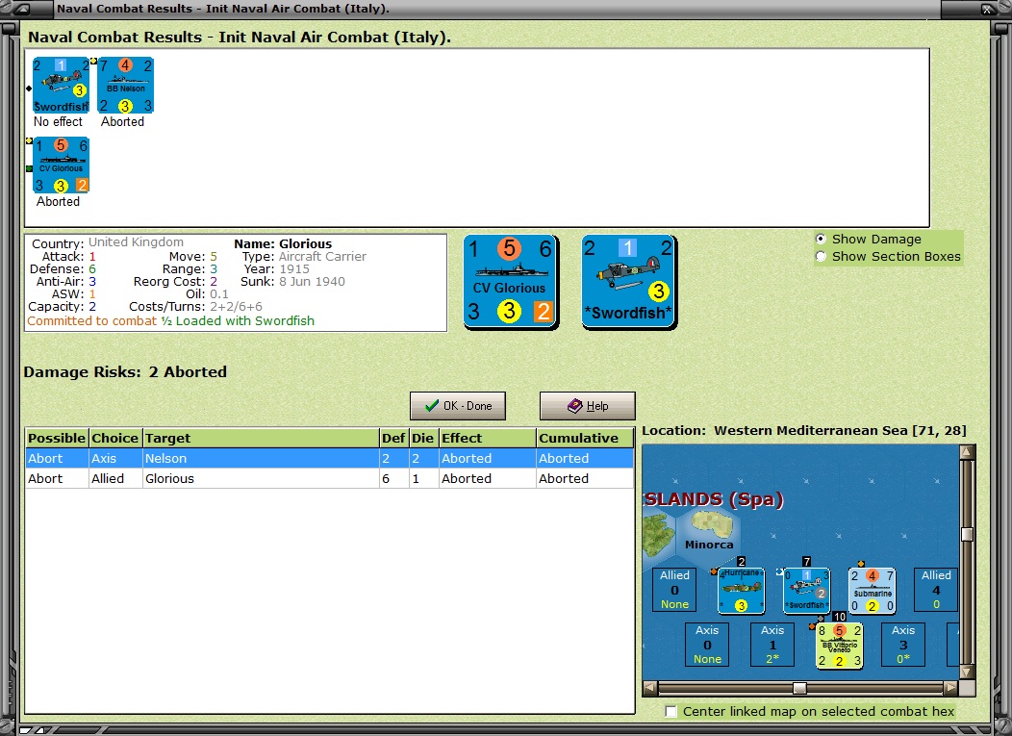1012x736 pixels.
Task: Click the Location Western Mediterranean Sea label
Action: [x=803, y=431]
